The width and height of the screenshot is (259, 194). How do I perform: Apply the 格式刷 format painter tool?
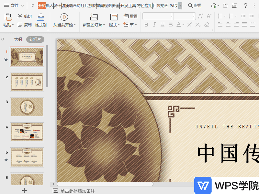point(41,19)
